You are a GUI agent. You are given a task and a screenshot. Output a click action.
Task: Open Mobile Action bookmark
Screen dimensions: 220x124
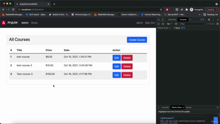tap(59, 14)
